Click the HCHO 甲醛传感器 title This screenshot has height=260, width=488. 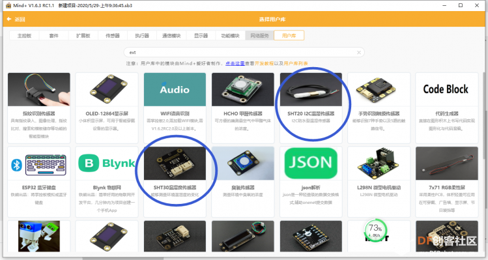243,113
